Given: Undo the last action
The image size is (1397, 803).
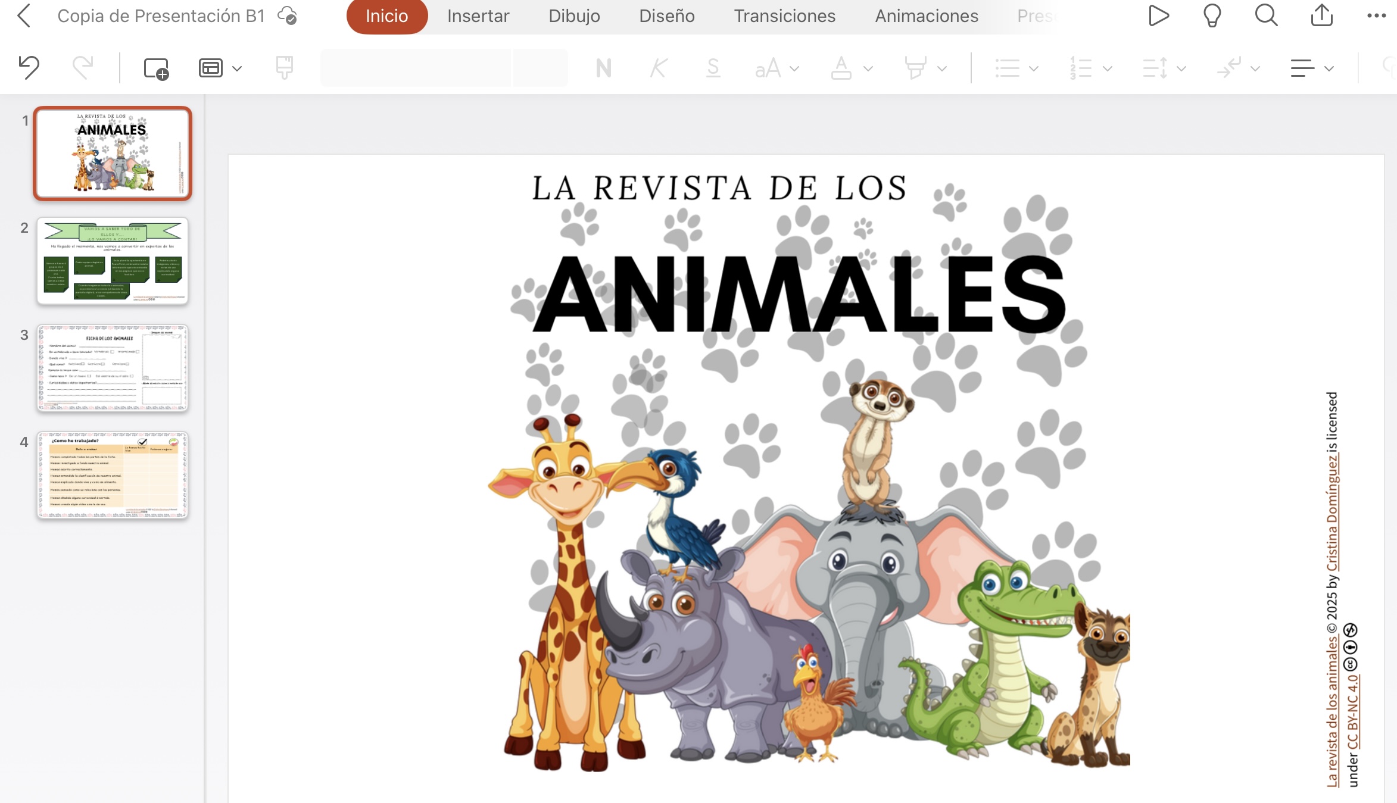Looking at the screenshot, I should (x=29, y=67).
